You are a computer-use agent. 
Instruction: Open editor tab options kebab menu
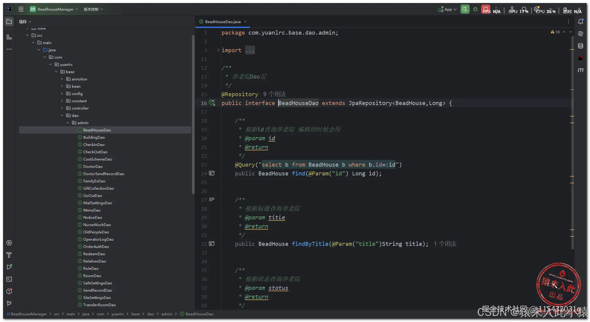point(568,22)
